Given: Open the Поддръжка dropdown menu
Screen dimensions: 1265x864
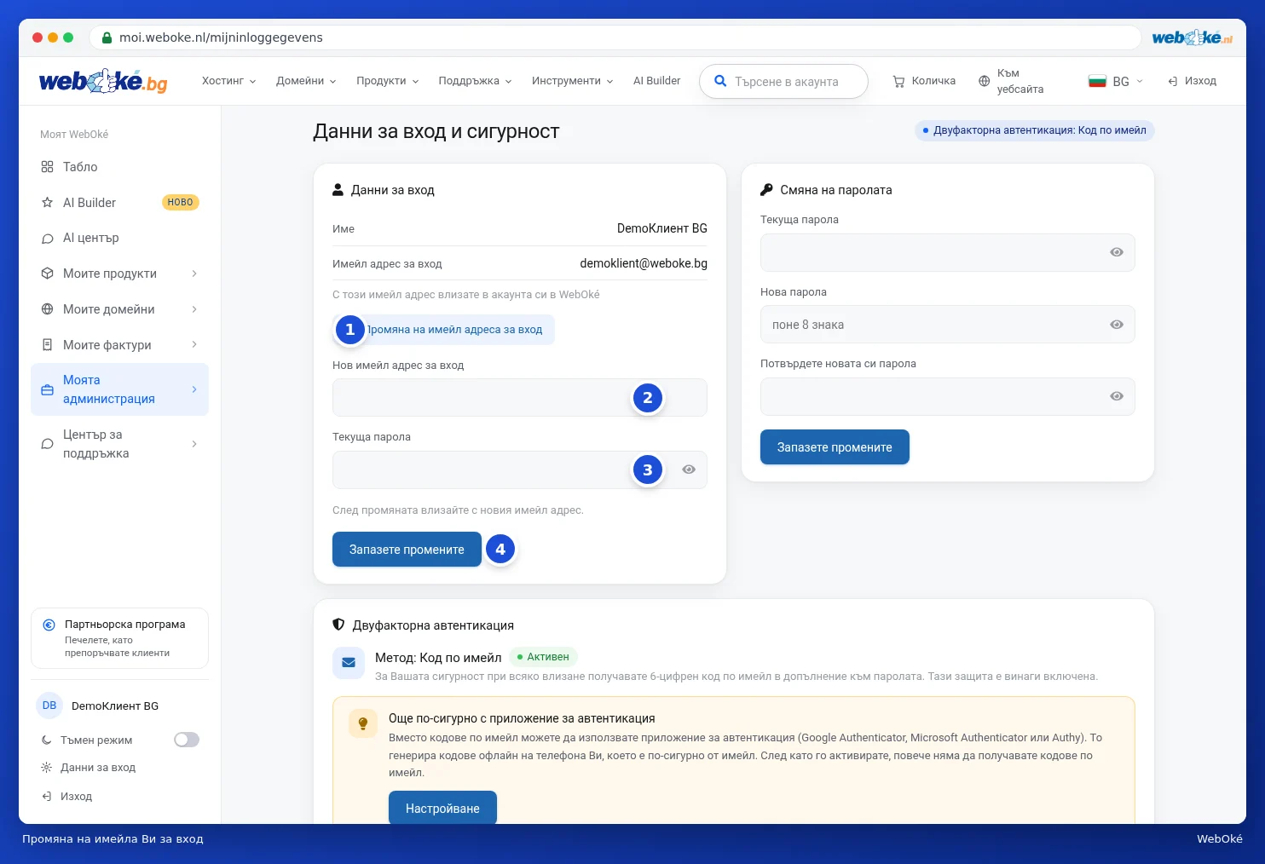Looking at the screenshot, I should tap(475, 81).
